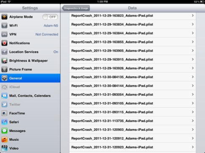
Task: Open ReportCrash_2011-12-31-120912 file name
Action: [x=112, y=138]
